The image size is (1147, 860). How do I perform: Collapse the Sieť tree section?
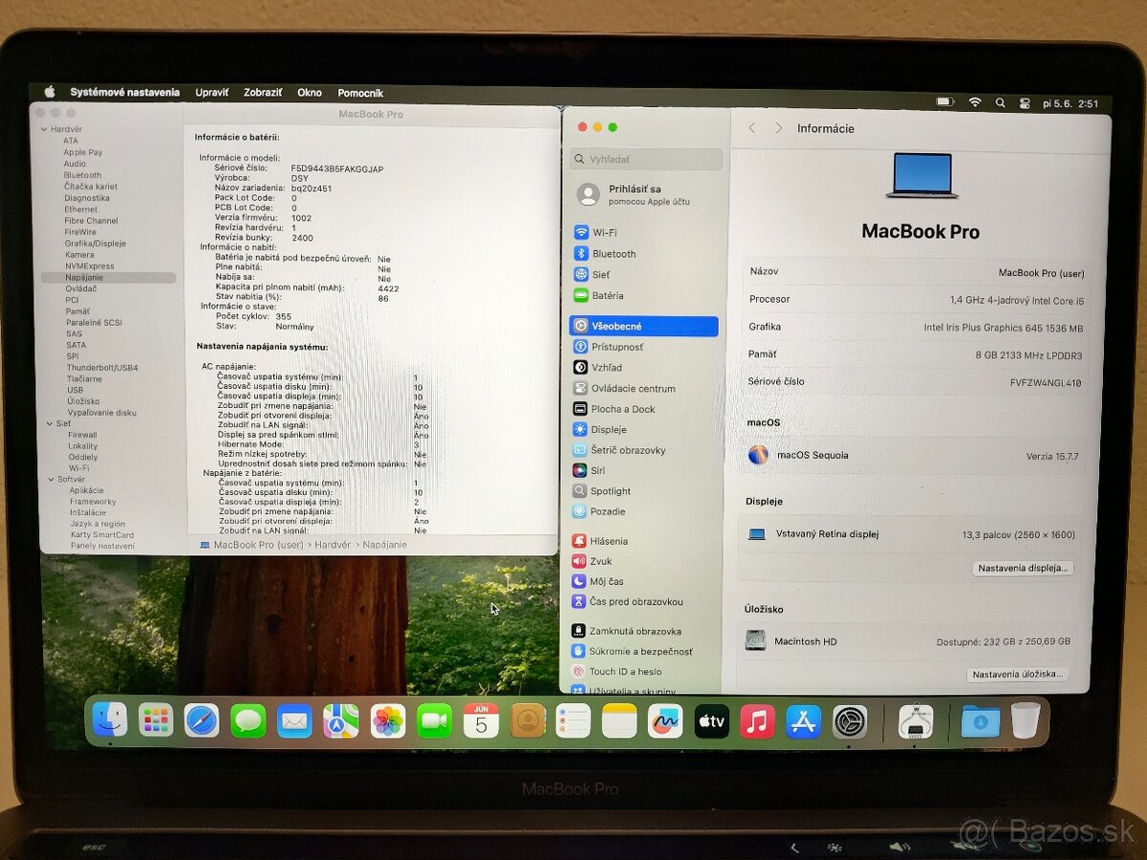point(48,423)
